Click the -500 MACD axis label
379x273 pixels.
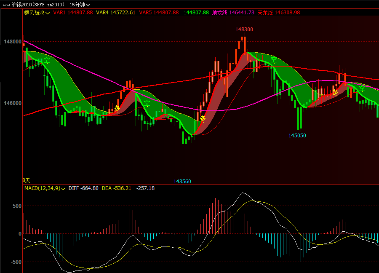click(x=16, y=262)
